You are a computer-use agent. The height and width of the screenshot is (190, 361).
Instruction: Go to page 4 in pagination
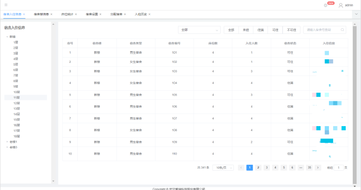tap(275, 168)
